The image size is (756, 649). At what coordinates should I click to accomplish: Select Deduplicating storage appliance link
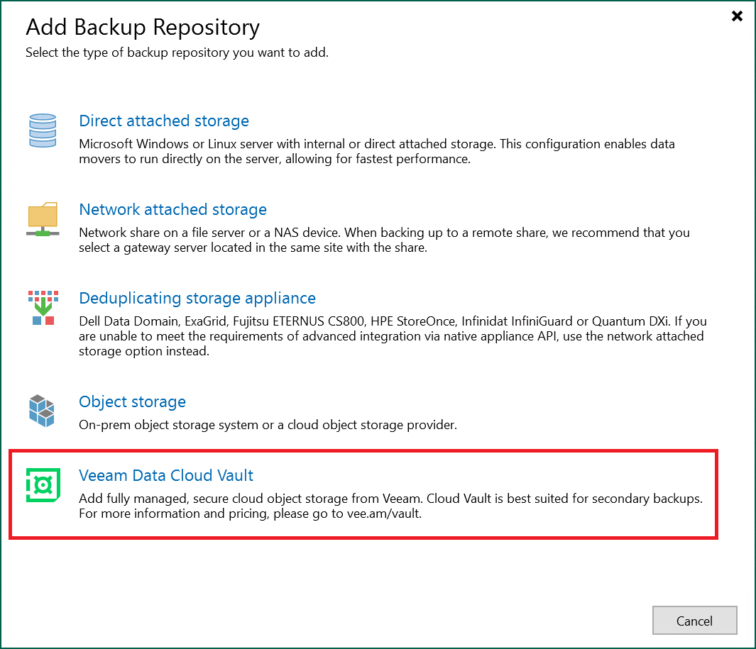(197, 298)
